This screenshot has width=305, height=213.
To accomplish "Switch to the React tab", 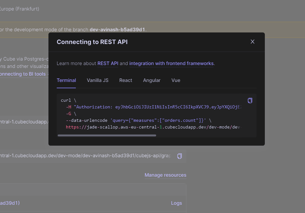I will point(126,80).
